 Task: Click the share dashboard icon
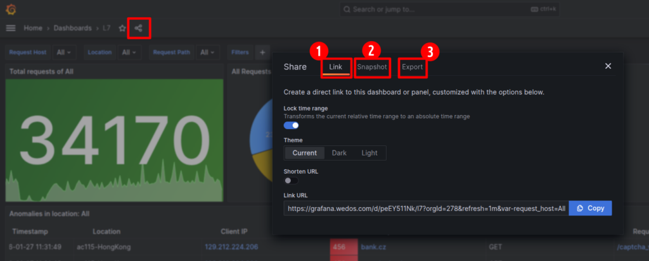point(138,28)
